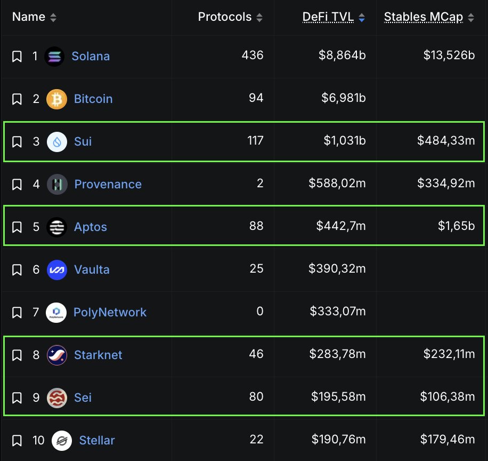
Task: Click the Aptos striped logo icon
Action: [56, 227]
